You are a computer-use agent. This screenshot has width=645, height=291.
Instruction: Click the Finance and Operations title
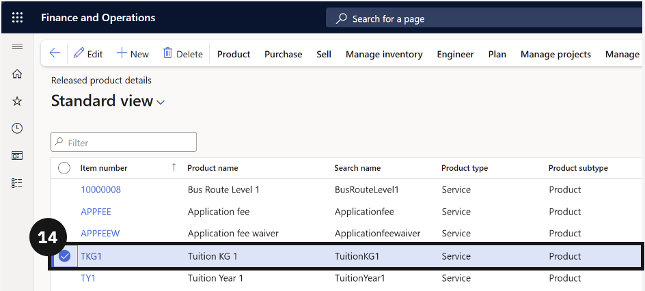point(98,18)
